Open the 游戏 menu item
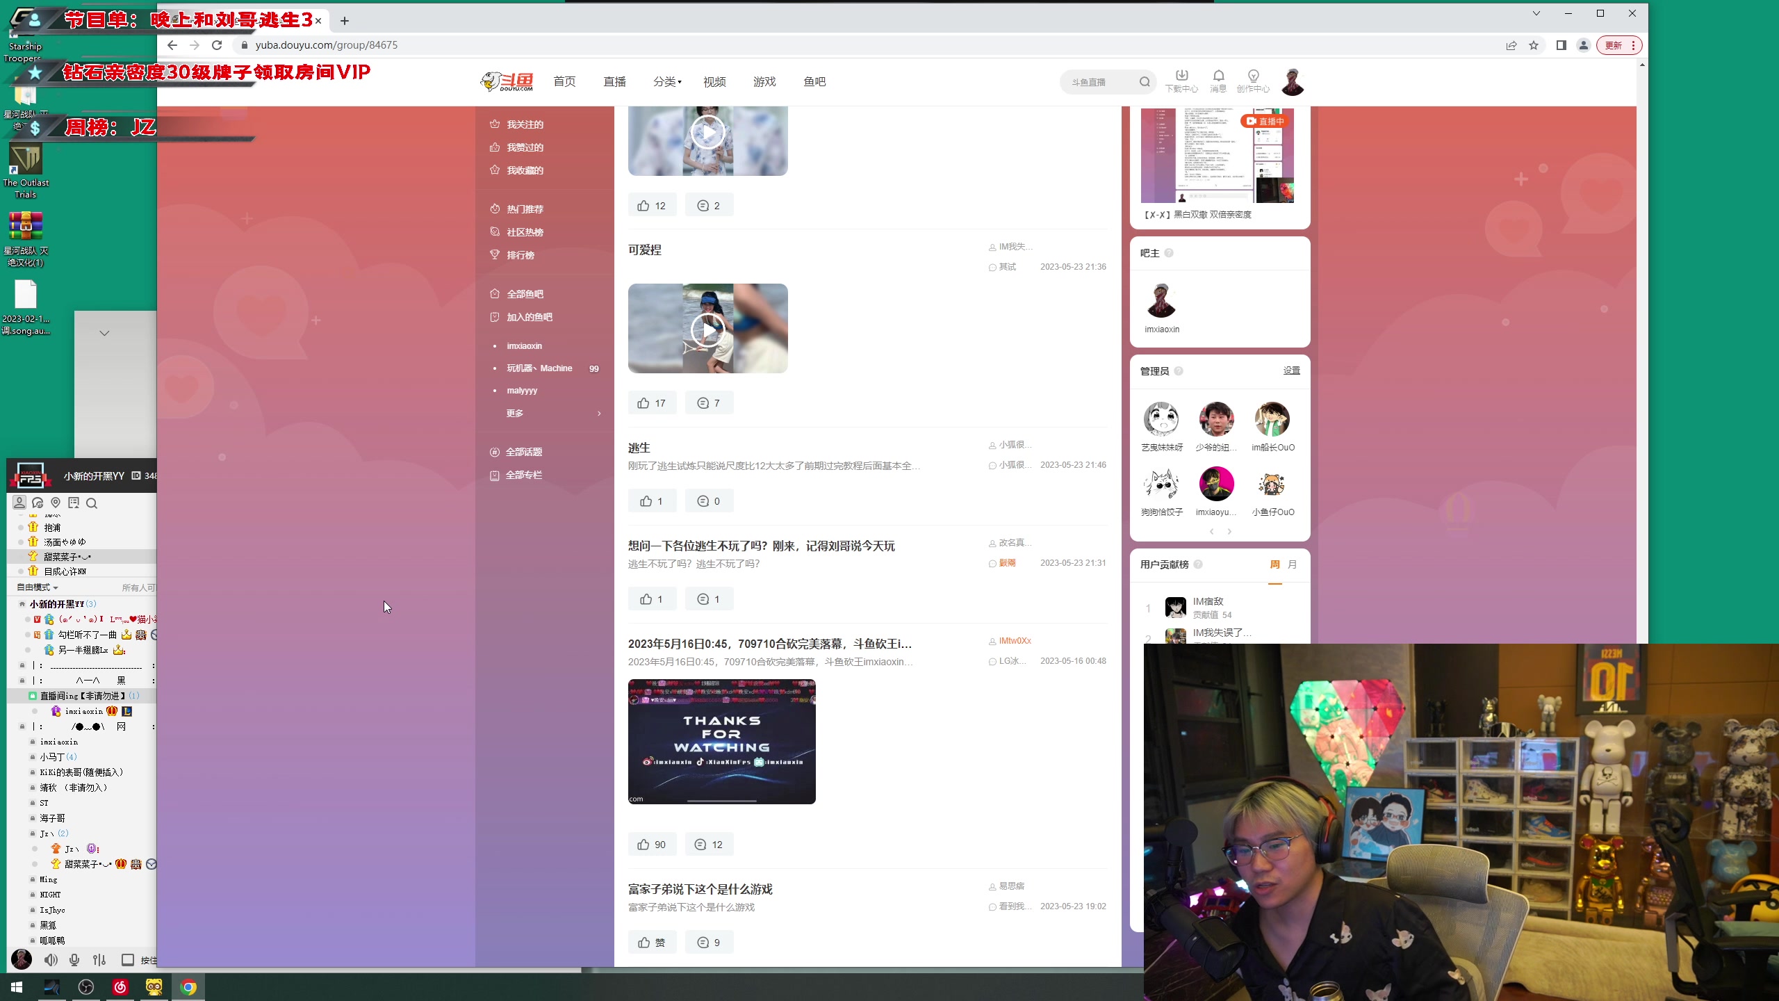The height and width of the screenshot is (1001, 1779). (x=763, y=81)
